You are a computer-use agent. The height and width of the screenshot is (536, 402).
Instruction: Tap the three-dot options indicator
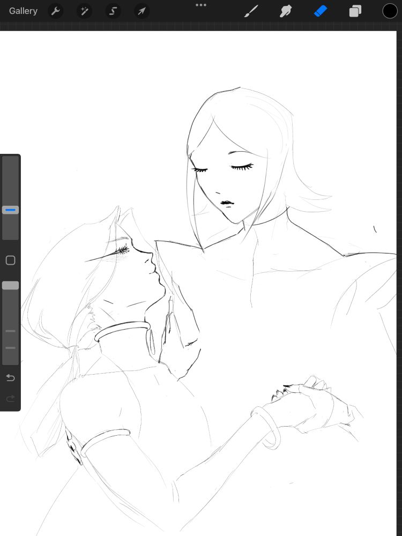[x=201, y=5]
